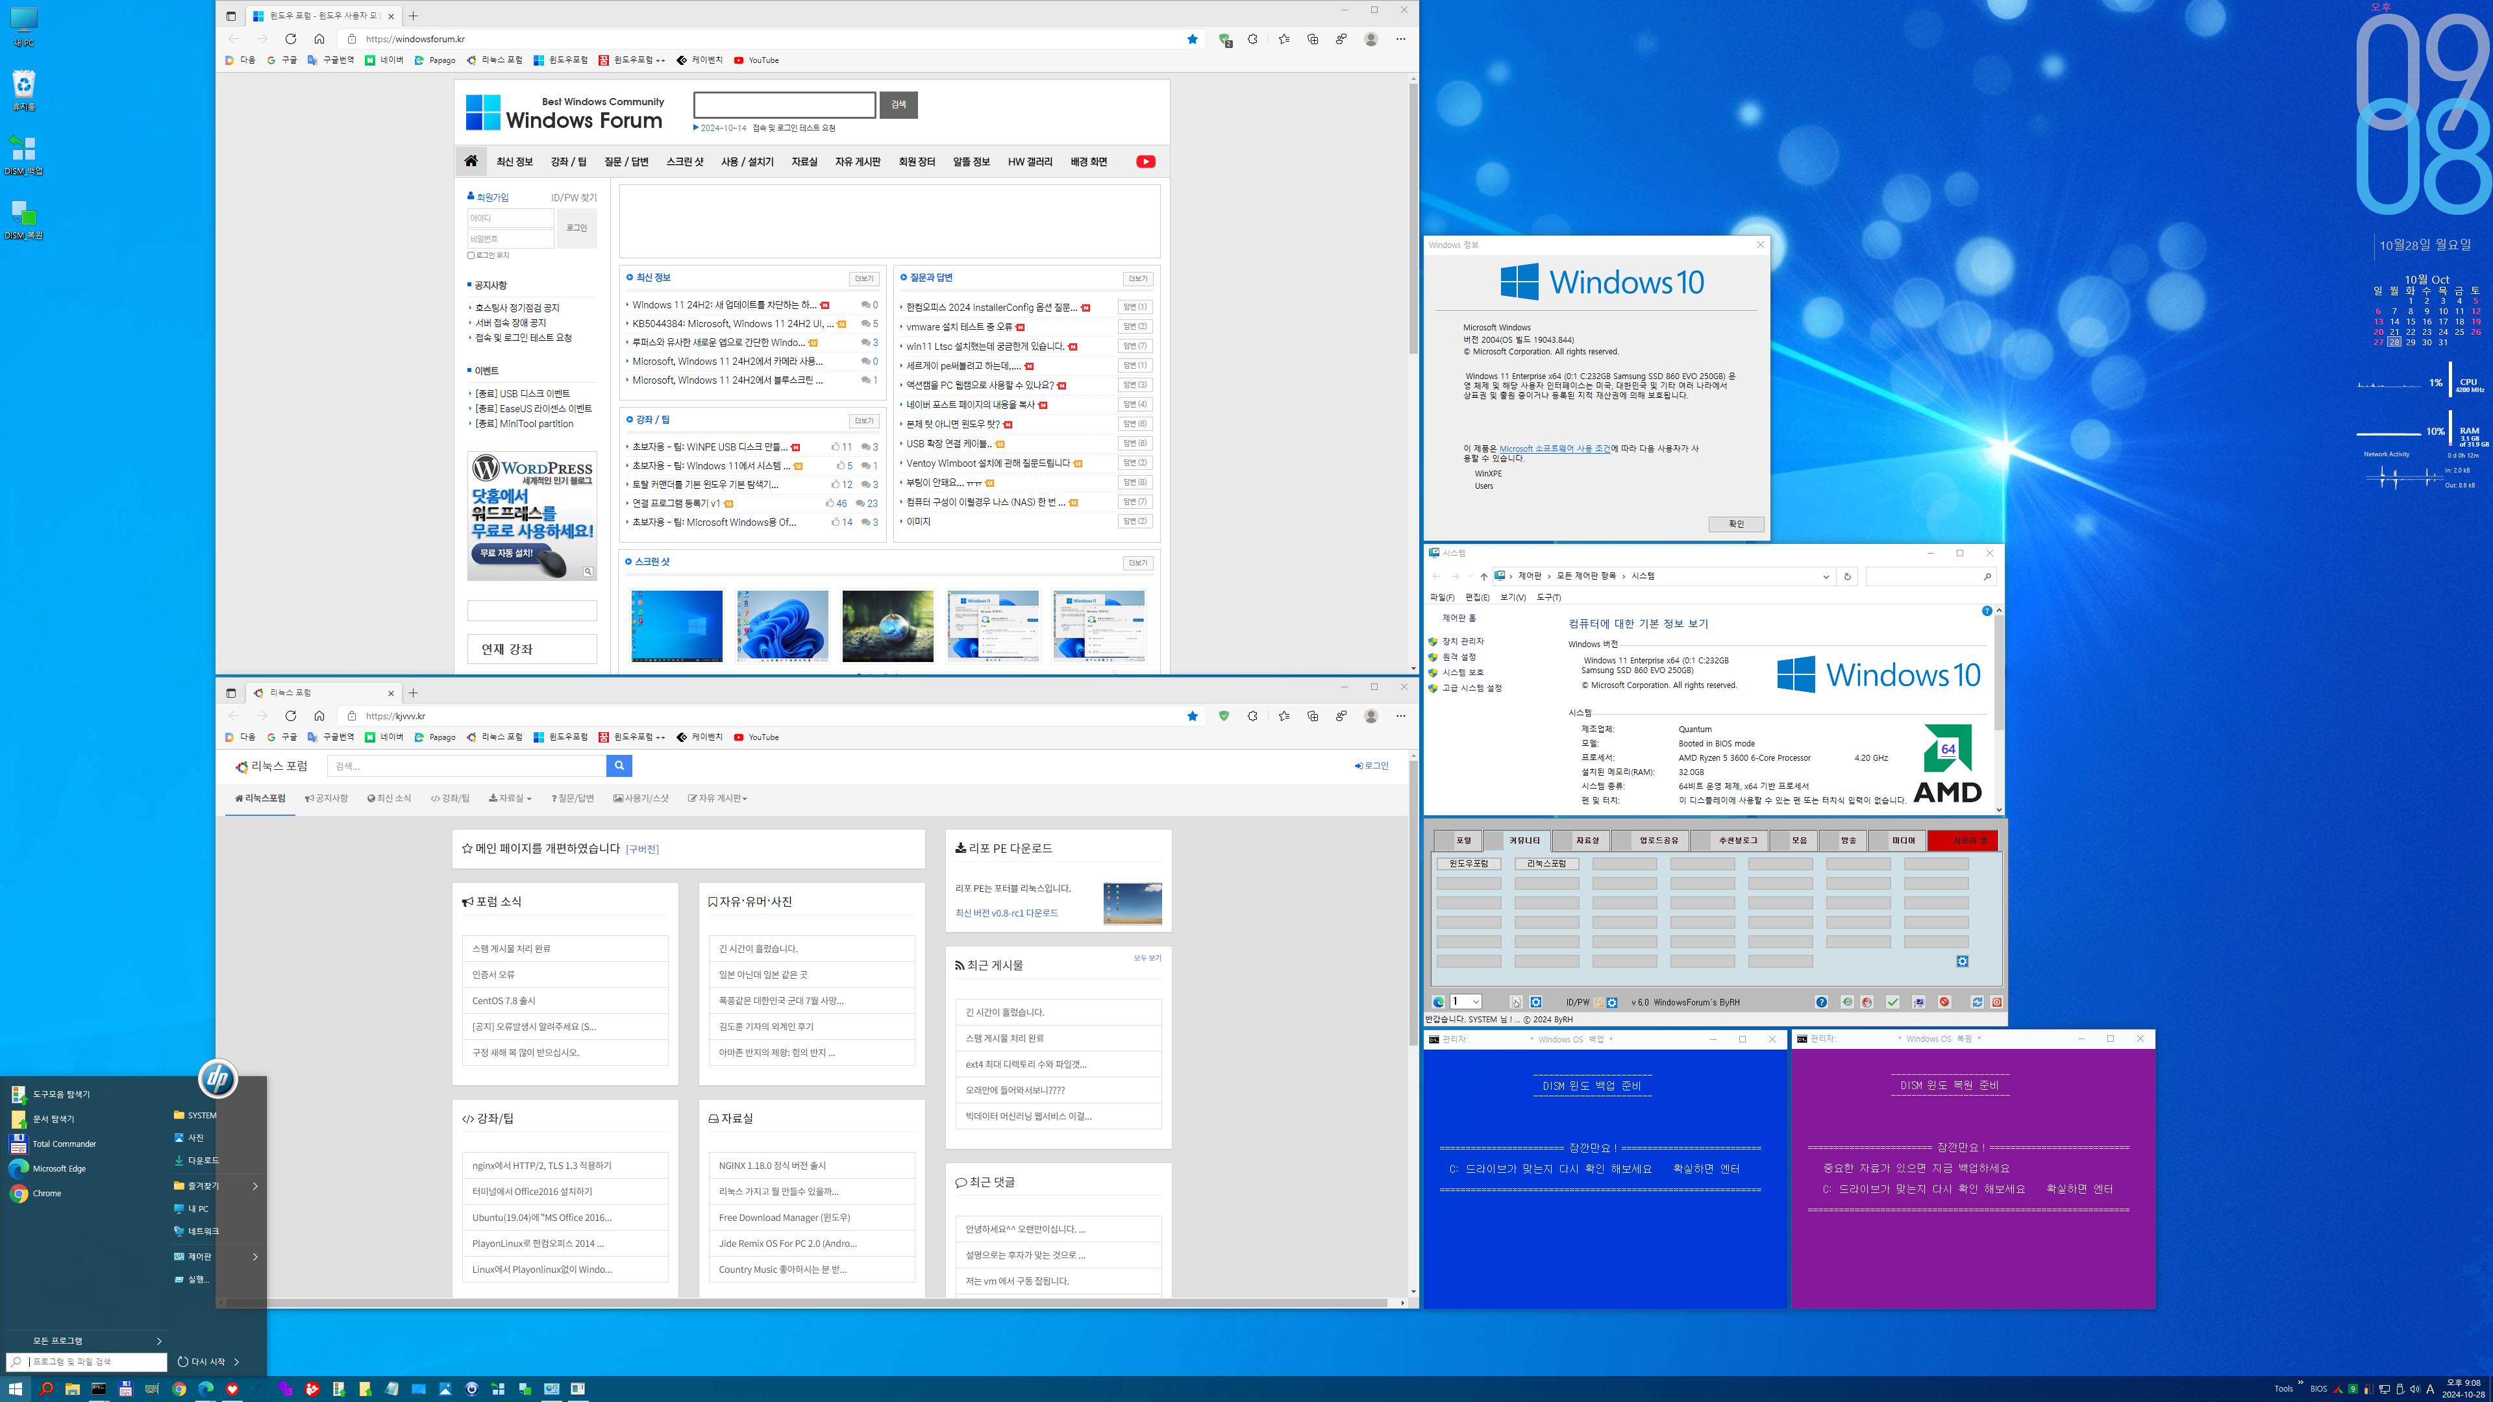Open 강좌/팁 tab on Linux Forum nav
This screenshot has width=2493, height=1402.
(x=450, y=798)
